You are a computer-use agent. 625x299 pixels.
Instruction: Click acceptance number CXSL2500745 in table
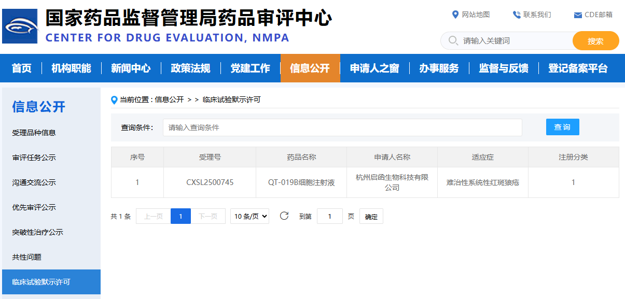click(x=210, y=182)
